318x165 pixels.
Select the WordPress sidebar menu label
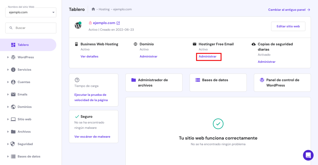25,57
